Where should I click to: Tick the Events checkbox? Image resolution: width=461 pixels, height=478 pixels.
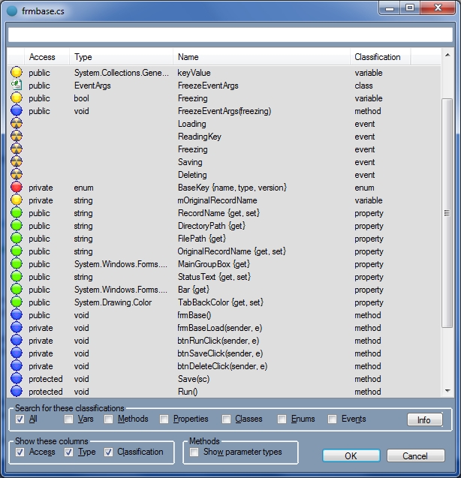(333, 419)
